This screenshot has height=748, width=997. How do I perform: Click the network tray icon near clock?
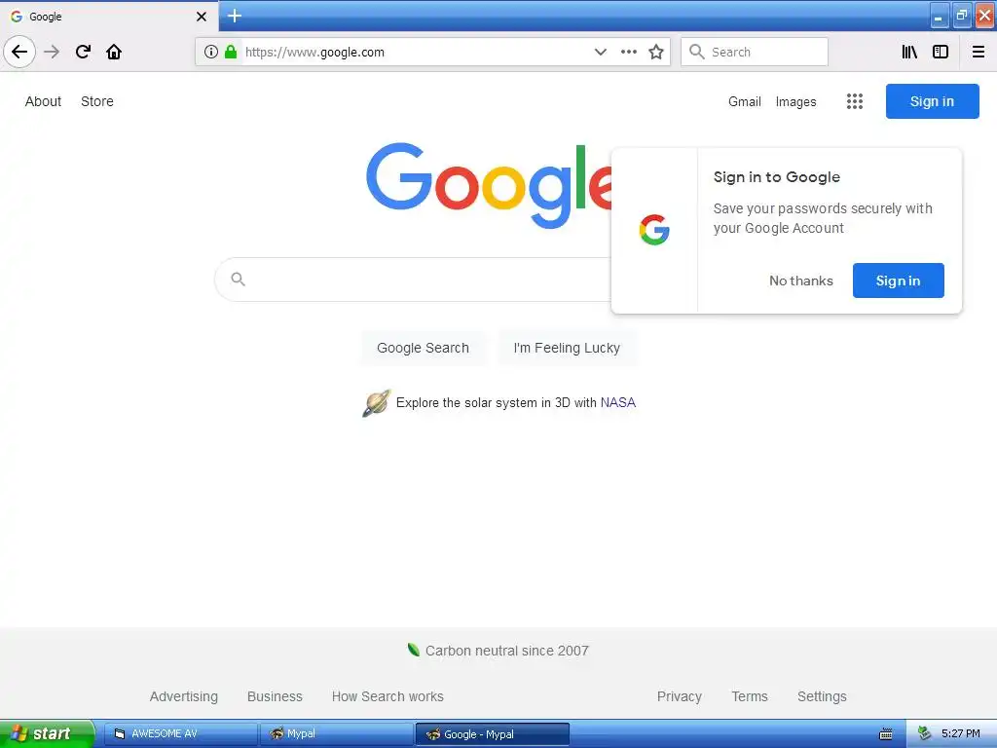(924, 734)
